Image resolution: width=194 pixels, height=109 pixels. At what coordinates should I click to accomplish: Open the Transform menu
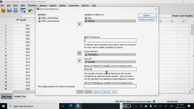coord(32,5)
